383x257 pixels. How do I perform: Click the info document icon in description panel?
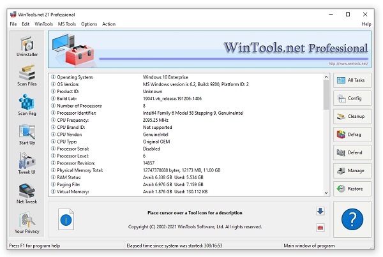click(x=66, y=219)
